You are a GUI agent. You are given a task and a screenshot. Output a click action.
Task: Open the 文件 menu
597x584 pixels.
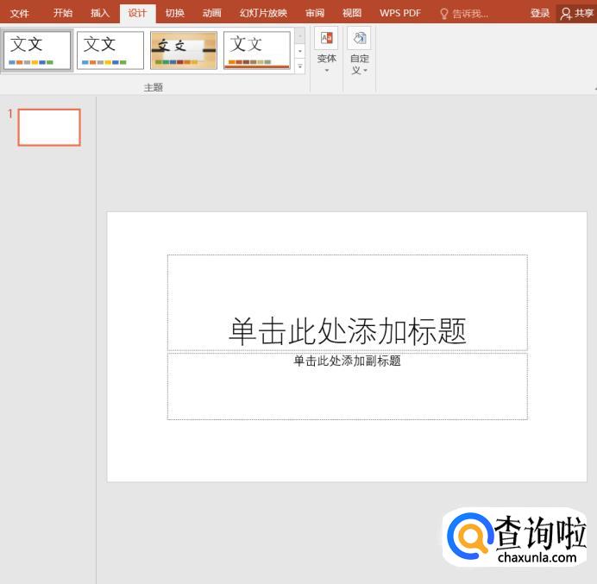pyautogui.click(x=19, y=13)
